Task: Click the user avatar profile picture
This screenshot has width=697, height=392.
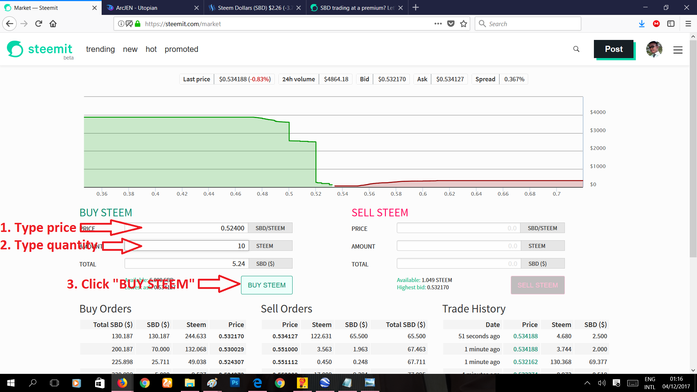Action: tap(654, 49)
